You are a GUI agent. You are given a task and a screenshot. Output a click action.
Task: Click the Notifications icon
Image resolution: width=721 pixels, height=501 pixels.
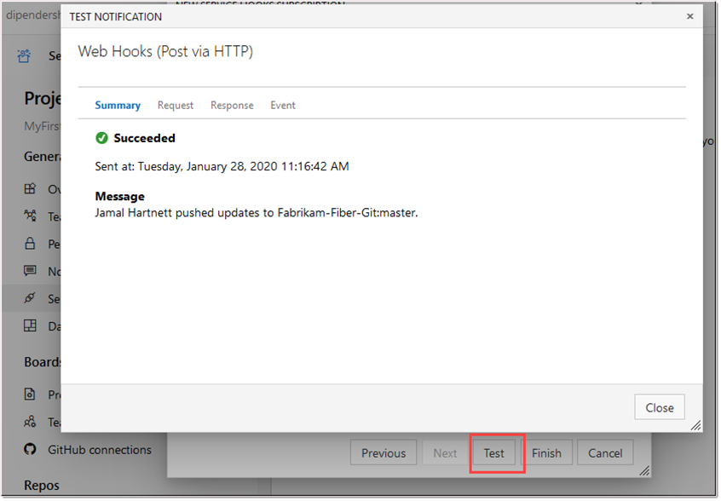pos(27,270)
